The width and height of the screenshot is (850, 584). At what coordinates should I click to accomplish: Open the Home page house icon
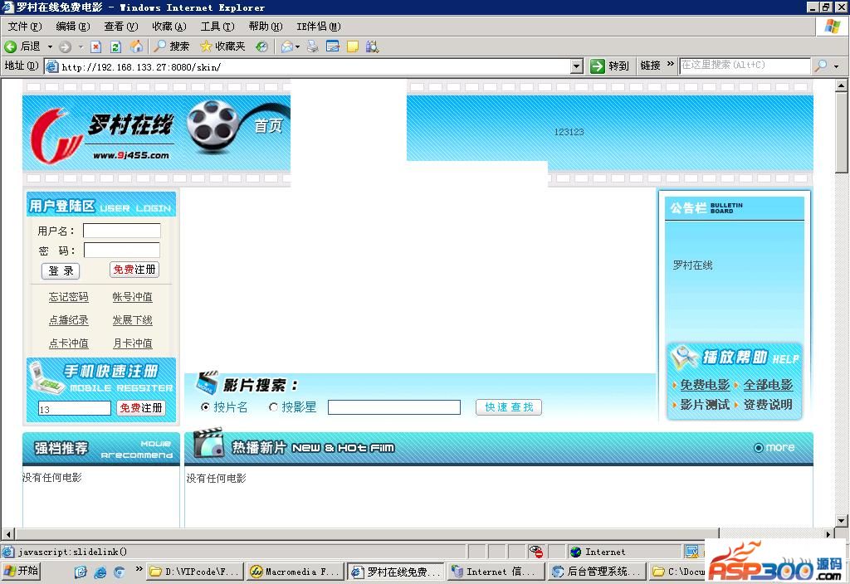point(137,46)
